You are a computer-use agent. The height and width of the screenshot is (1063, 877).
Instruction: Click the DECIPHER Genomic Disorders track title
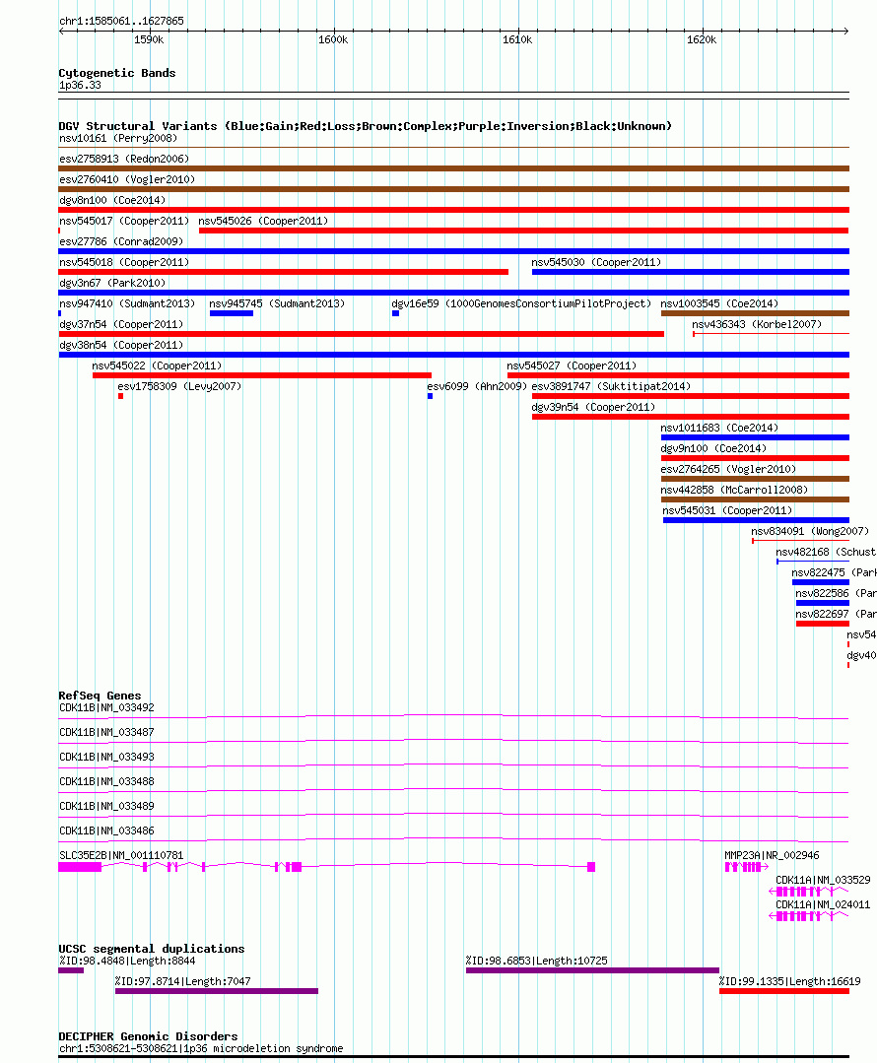tap(148, 1036)
